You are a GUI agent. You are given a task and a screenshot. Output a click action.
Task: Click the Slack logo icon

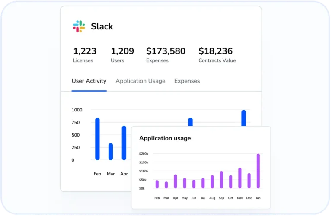79,26
